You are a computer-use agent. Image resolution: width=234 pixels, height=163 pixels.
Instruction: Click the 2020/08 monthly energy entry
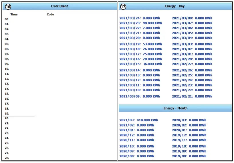click(137, 156)
